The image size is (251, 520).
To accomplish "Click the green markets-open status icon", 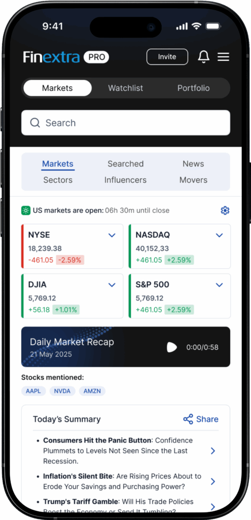I will click(x=26, y=211).
